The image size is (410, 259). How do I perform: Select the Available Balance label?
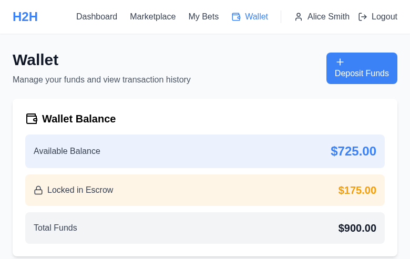[x=67, y=151]
